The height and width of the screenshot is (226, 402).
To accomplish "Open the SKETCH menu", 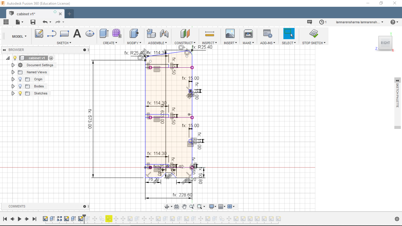I will click(64, 43).
